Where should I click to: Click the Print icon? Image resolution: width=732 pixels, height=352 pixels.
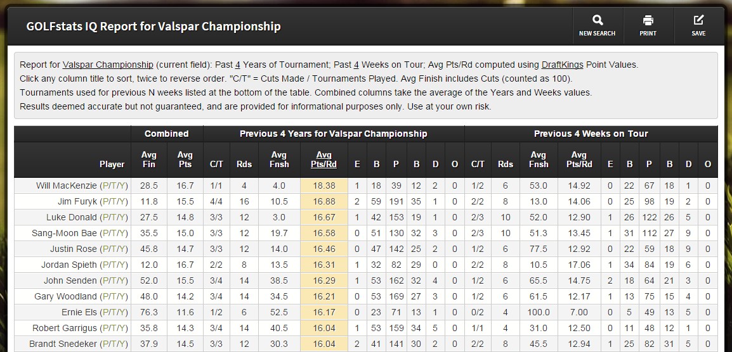(648, 21)
